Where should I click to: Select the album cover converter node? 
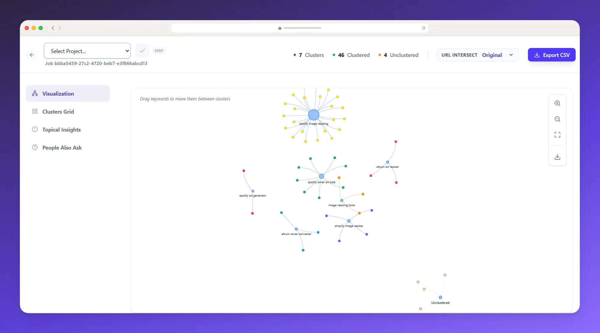[x=296, y=229]
